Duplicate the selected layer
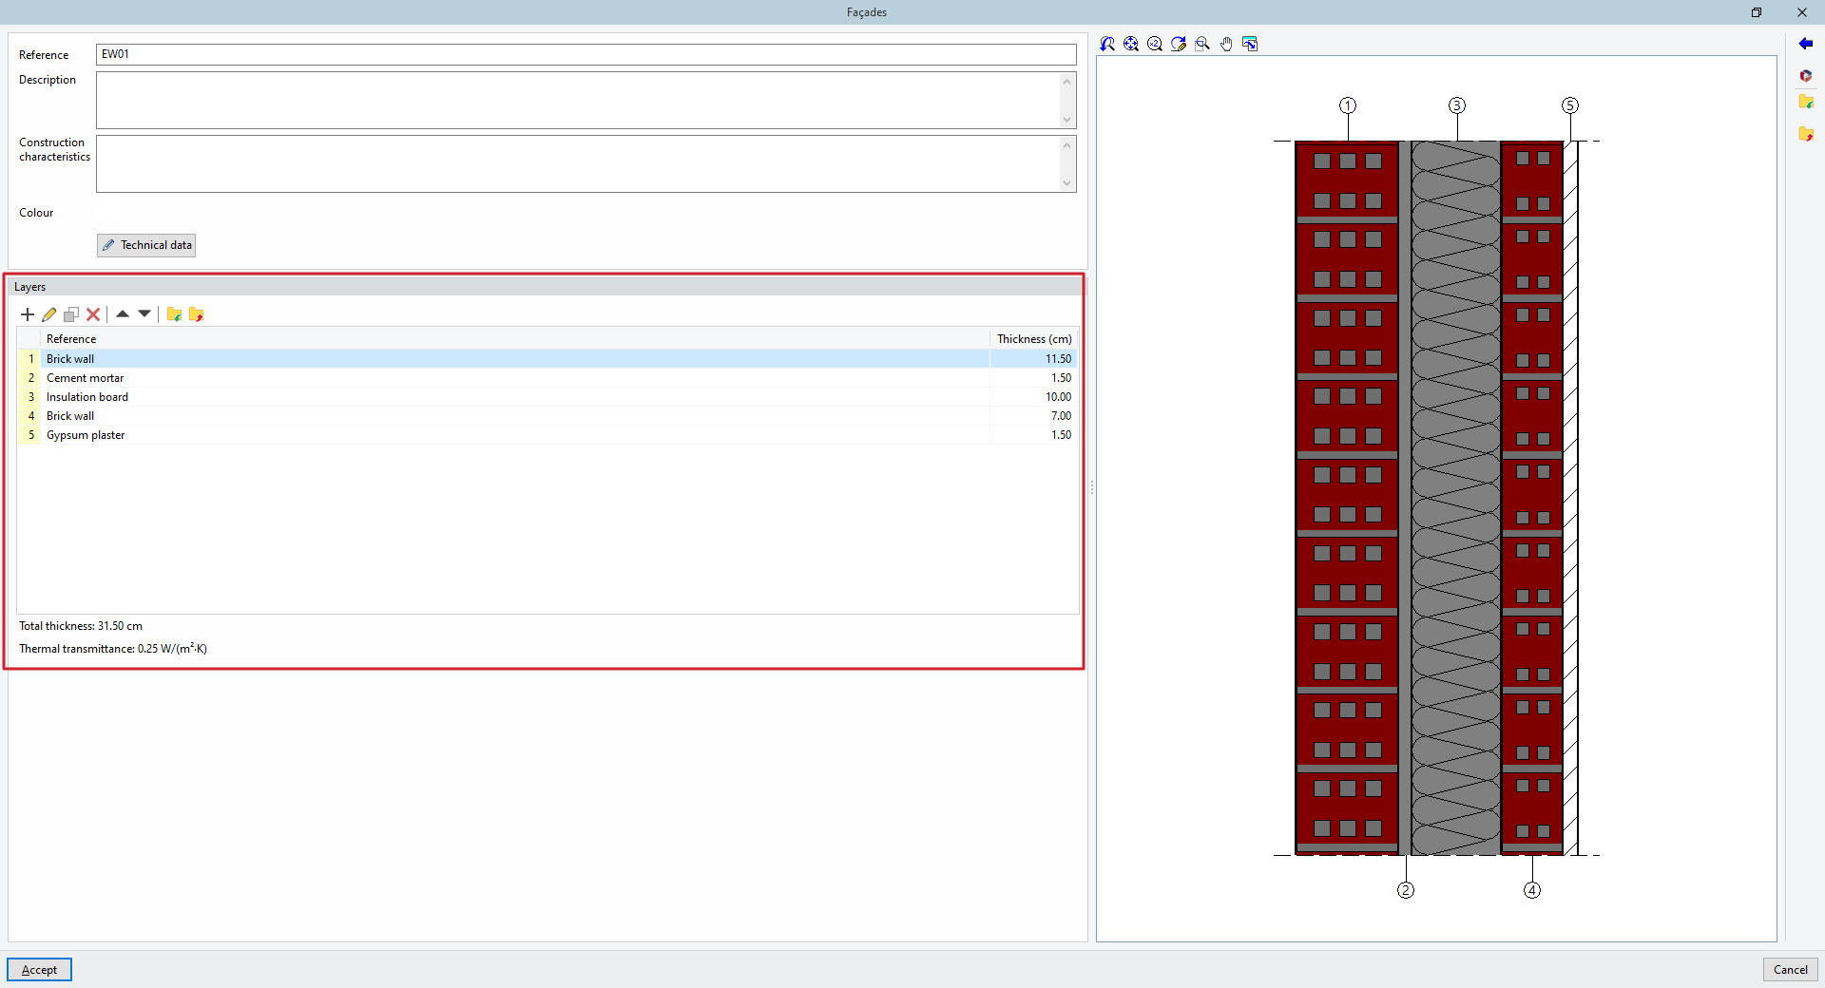 [71, 314]
